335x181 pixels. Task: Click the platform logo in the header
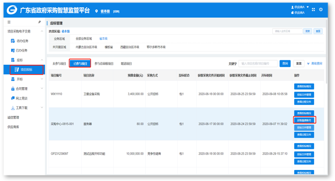point(12,10)
